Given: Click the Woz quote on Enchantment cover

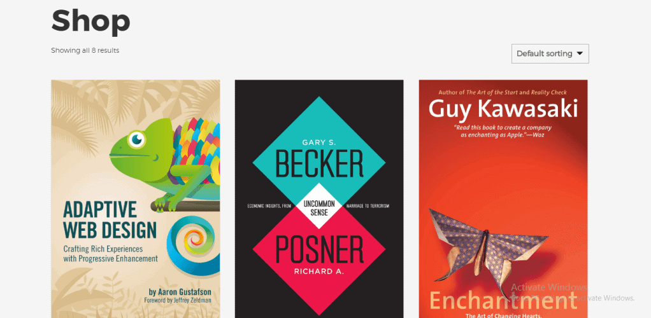Looking at the screenshot, I should pos(503,131).
